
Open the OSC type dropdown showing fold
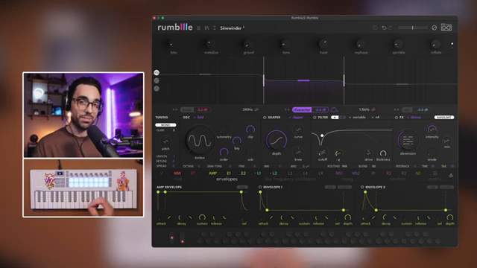pos(199,118)
